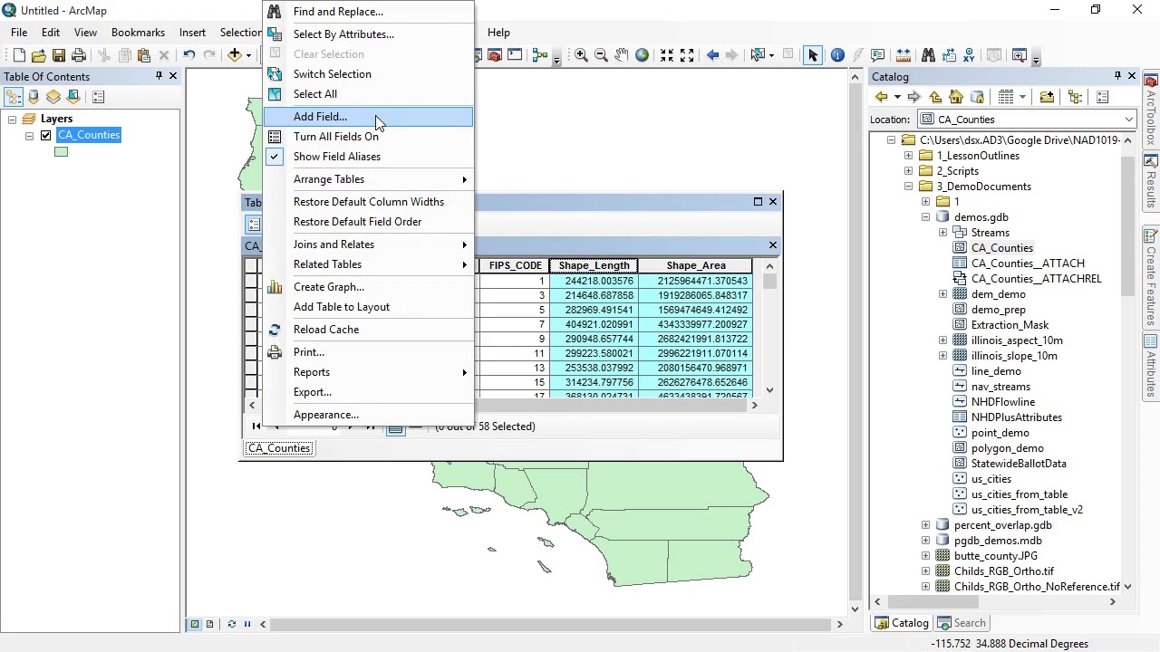Open a map document with Open icon
Viewport: 1160px width, 652px height.
point(39,55)
